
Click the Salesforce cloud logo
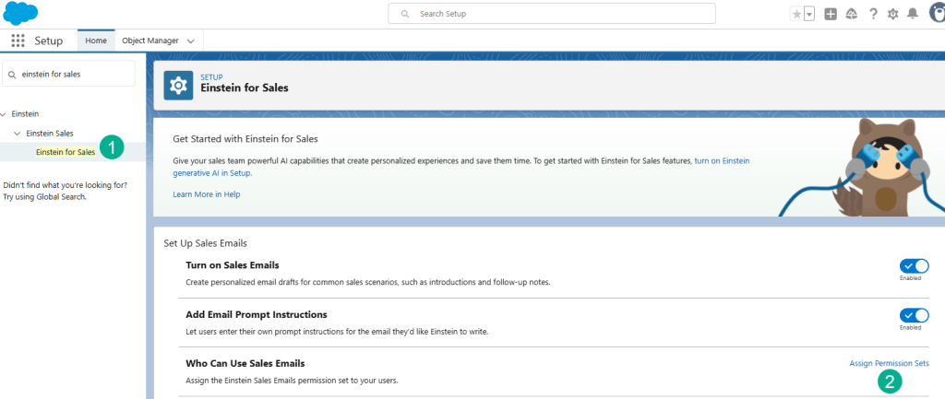20,14
